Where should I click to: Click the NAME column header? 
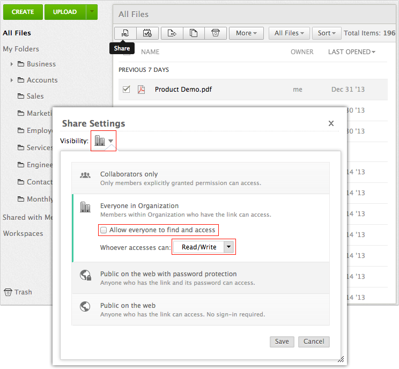(150, 52)
